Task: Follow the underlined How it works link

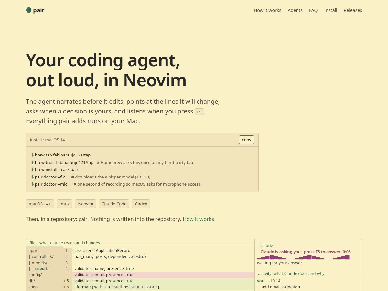Action: (x=198, y=219)
